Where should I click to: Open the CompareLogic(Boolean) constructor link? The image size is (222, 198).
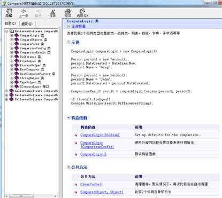tap(100, 135)
